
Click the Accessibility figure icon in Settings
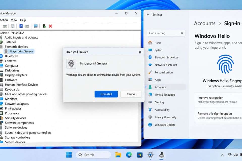(x=150, y=109)
